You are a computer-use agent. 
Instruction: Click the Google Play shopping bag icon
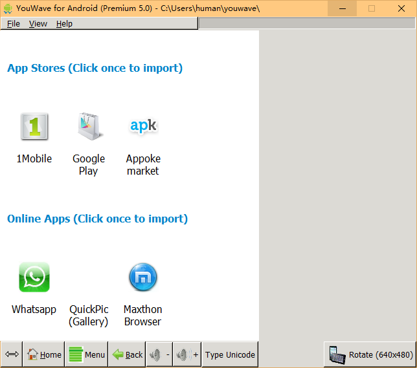click(x=89, y=126)
